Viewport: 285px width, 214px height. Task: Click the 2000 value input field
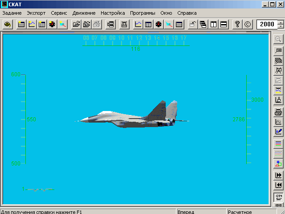(267, 24)
